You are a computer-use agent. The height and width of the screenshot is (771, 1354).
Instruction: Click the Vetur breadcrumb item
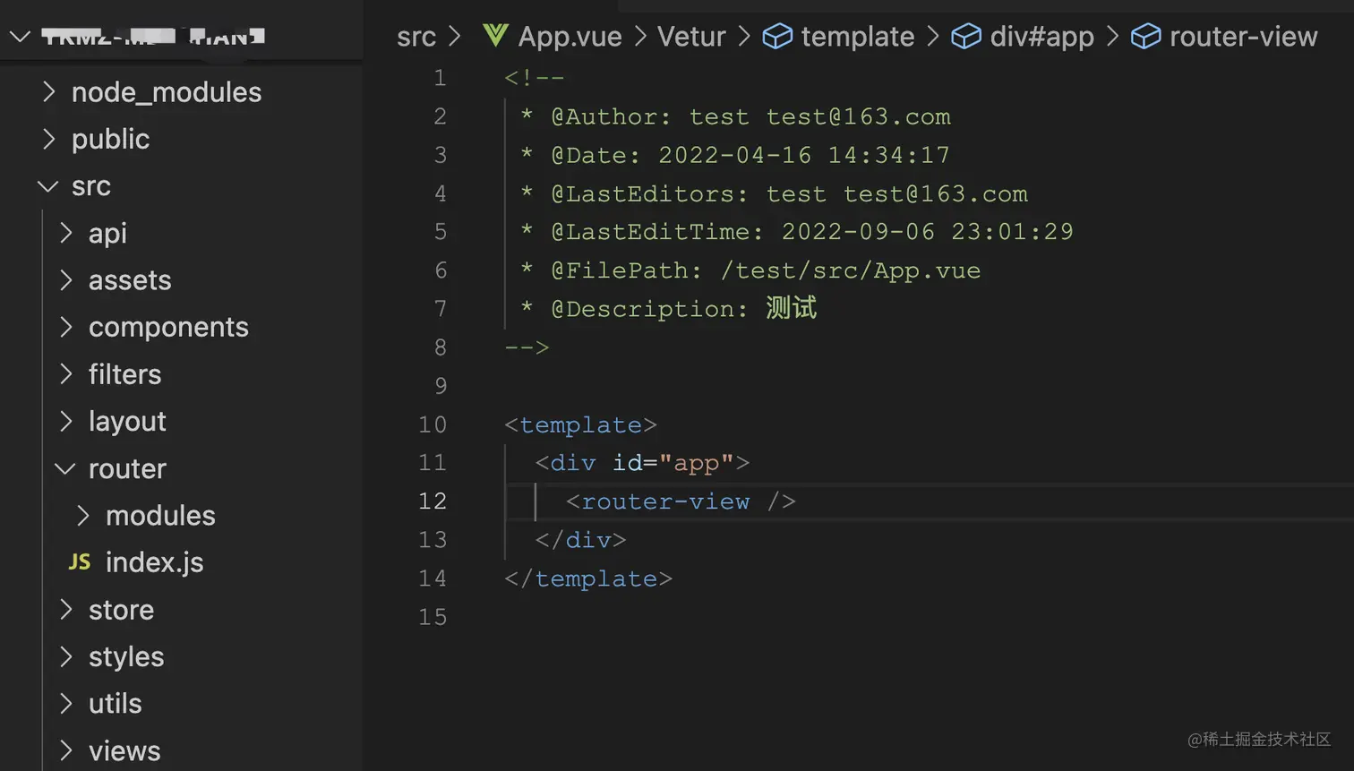click(691, 37)
